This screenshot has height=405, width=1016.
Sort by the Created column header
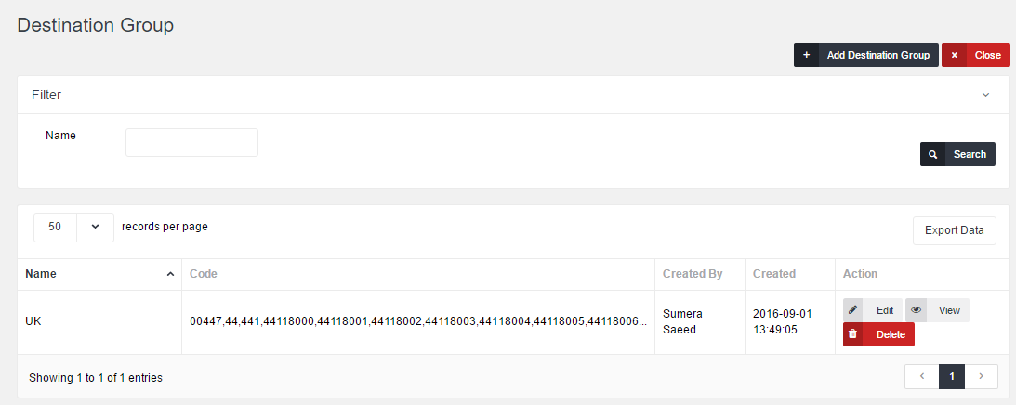click(774, 274)
